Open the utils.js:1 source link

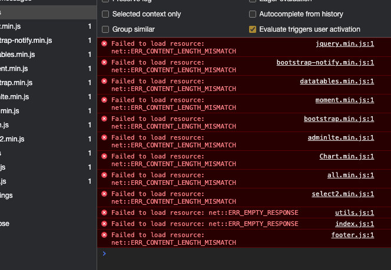[x=354, y=212]
